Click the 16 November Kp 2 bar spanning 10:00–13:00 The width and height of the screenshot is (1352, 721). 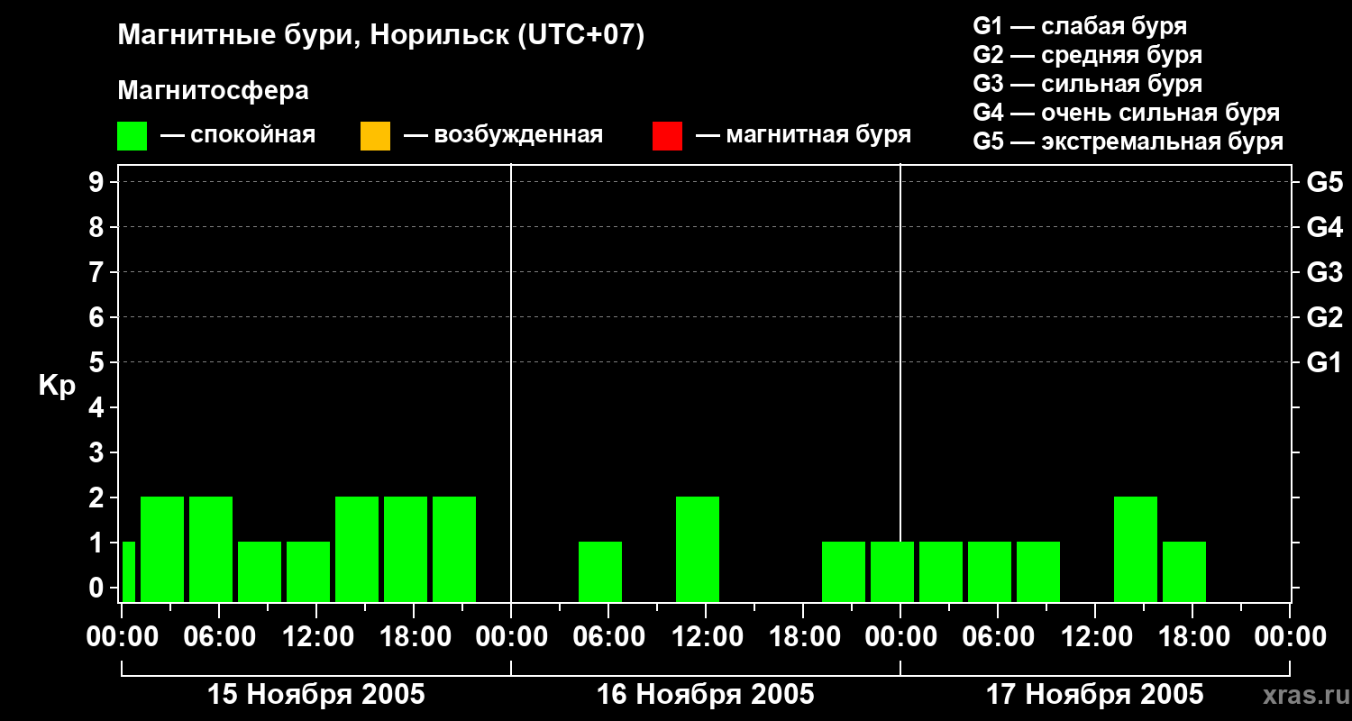tap(698, 549)
